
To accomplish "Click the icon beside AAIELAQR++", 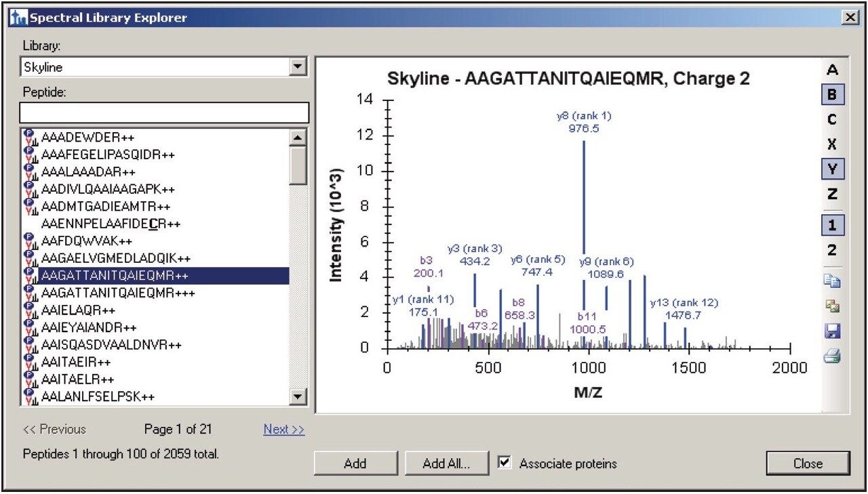I will pos(31,310).
